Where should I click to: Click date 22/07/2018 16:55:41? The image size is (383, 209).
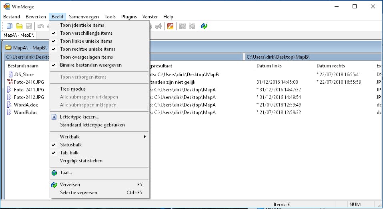pyautogui.click(x=339, y=75)
